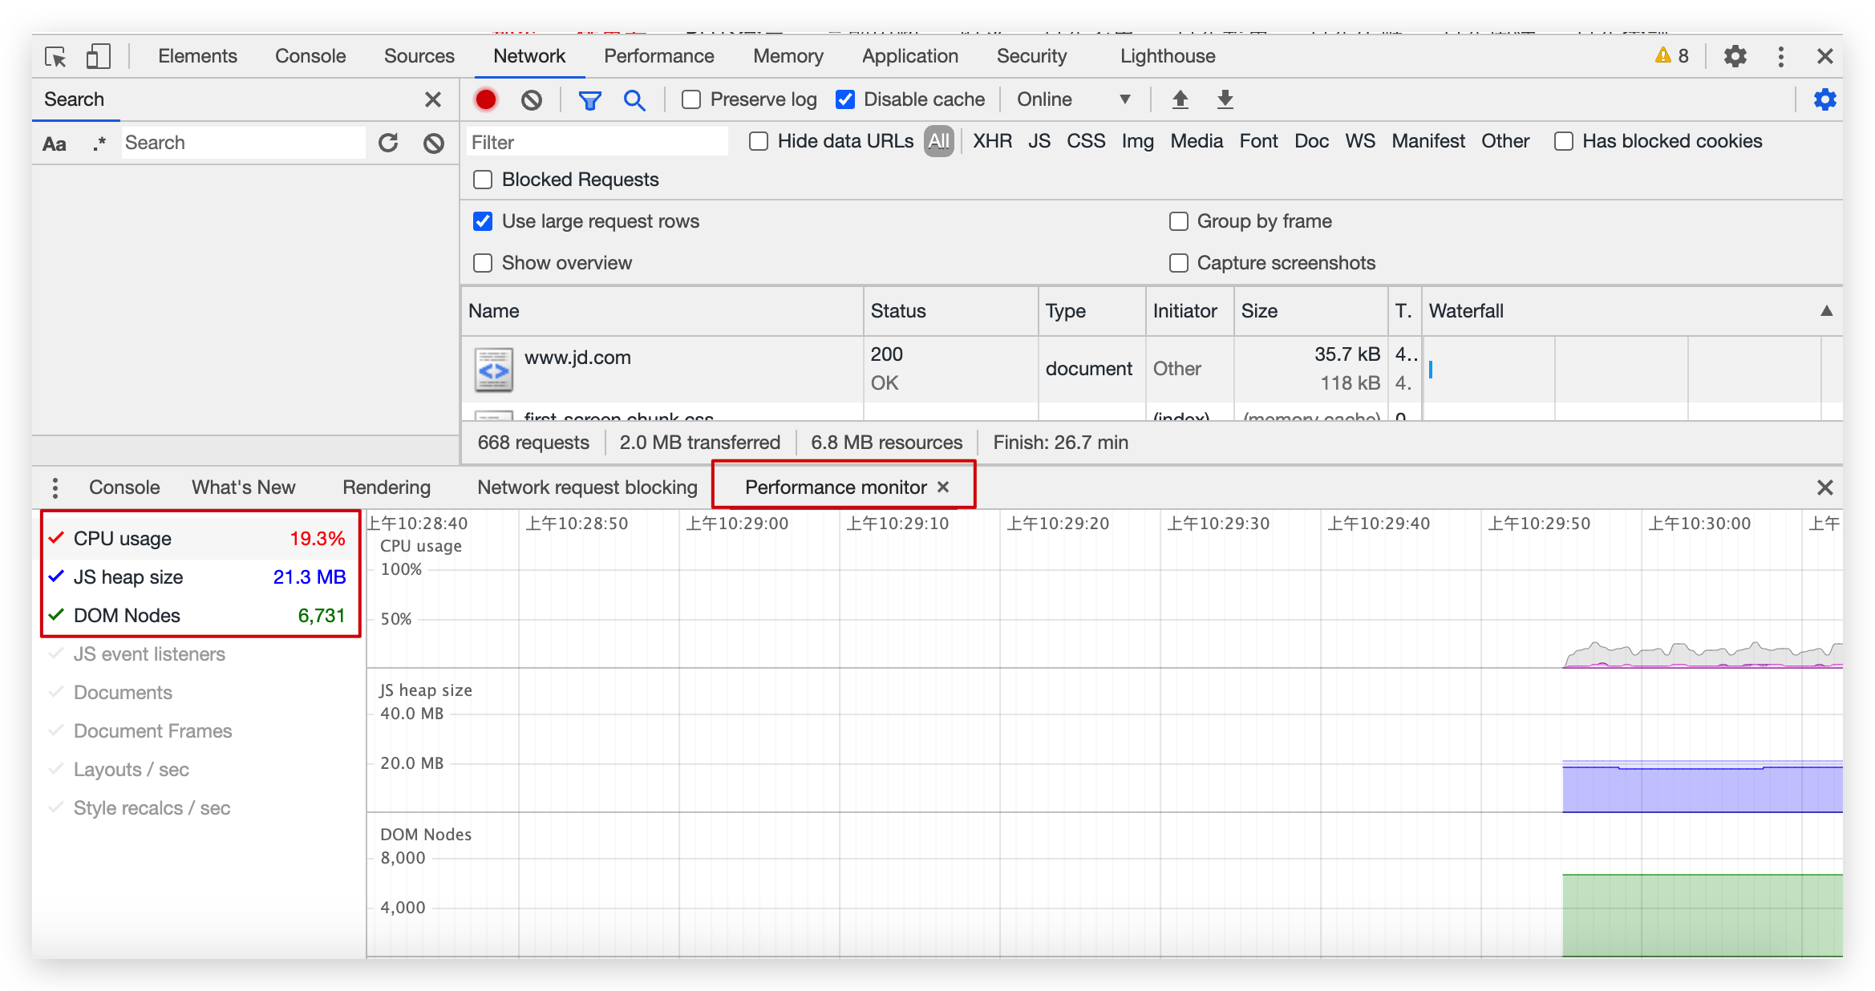Open Network request blocking drawer tab
Image resolution: width=1875 pixels, height=991 pixels.
coord(587,487)
